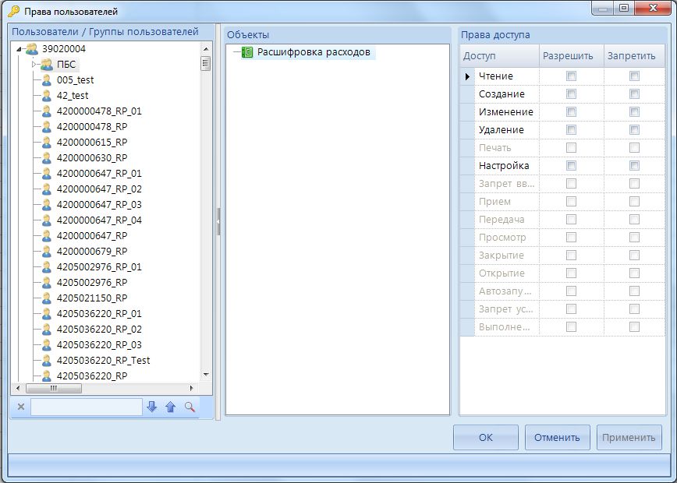Click the Разрешить column header
This screenshot has width=677, height=483.
pos(568,56)
